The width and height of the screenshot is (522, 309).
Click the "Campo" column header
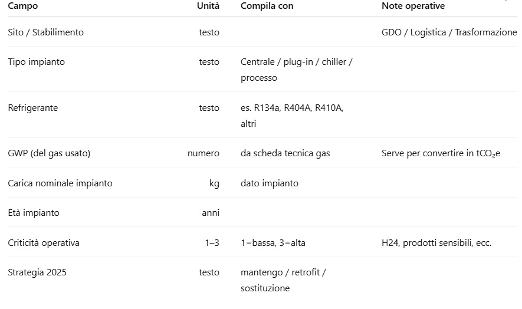pyautogui.click(x=23, y=6)
